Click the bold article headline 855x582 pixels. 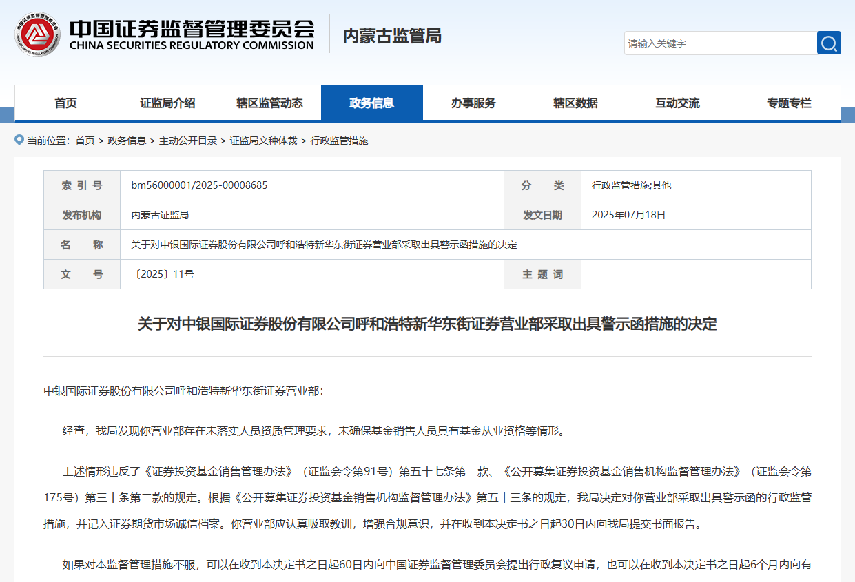[427, 324]
